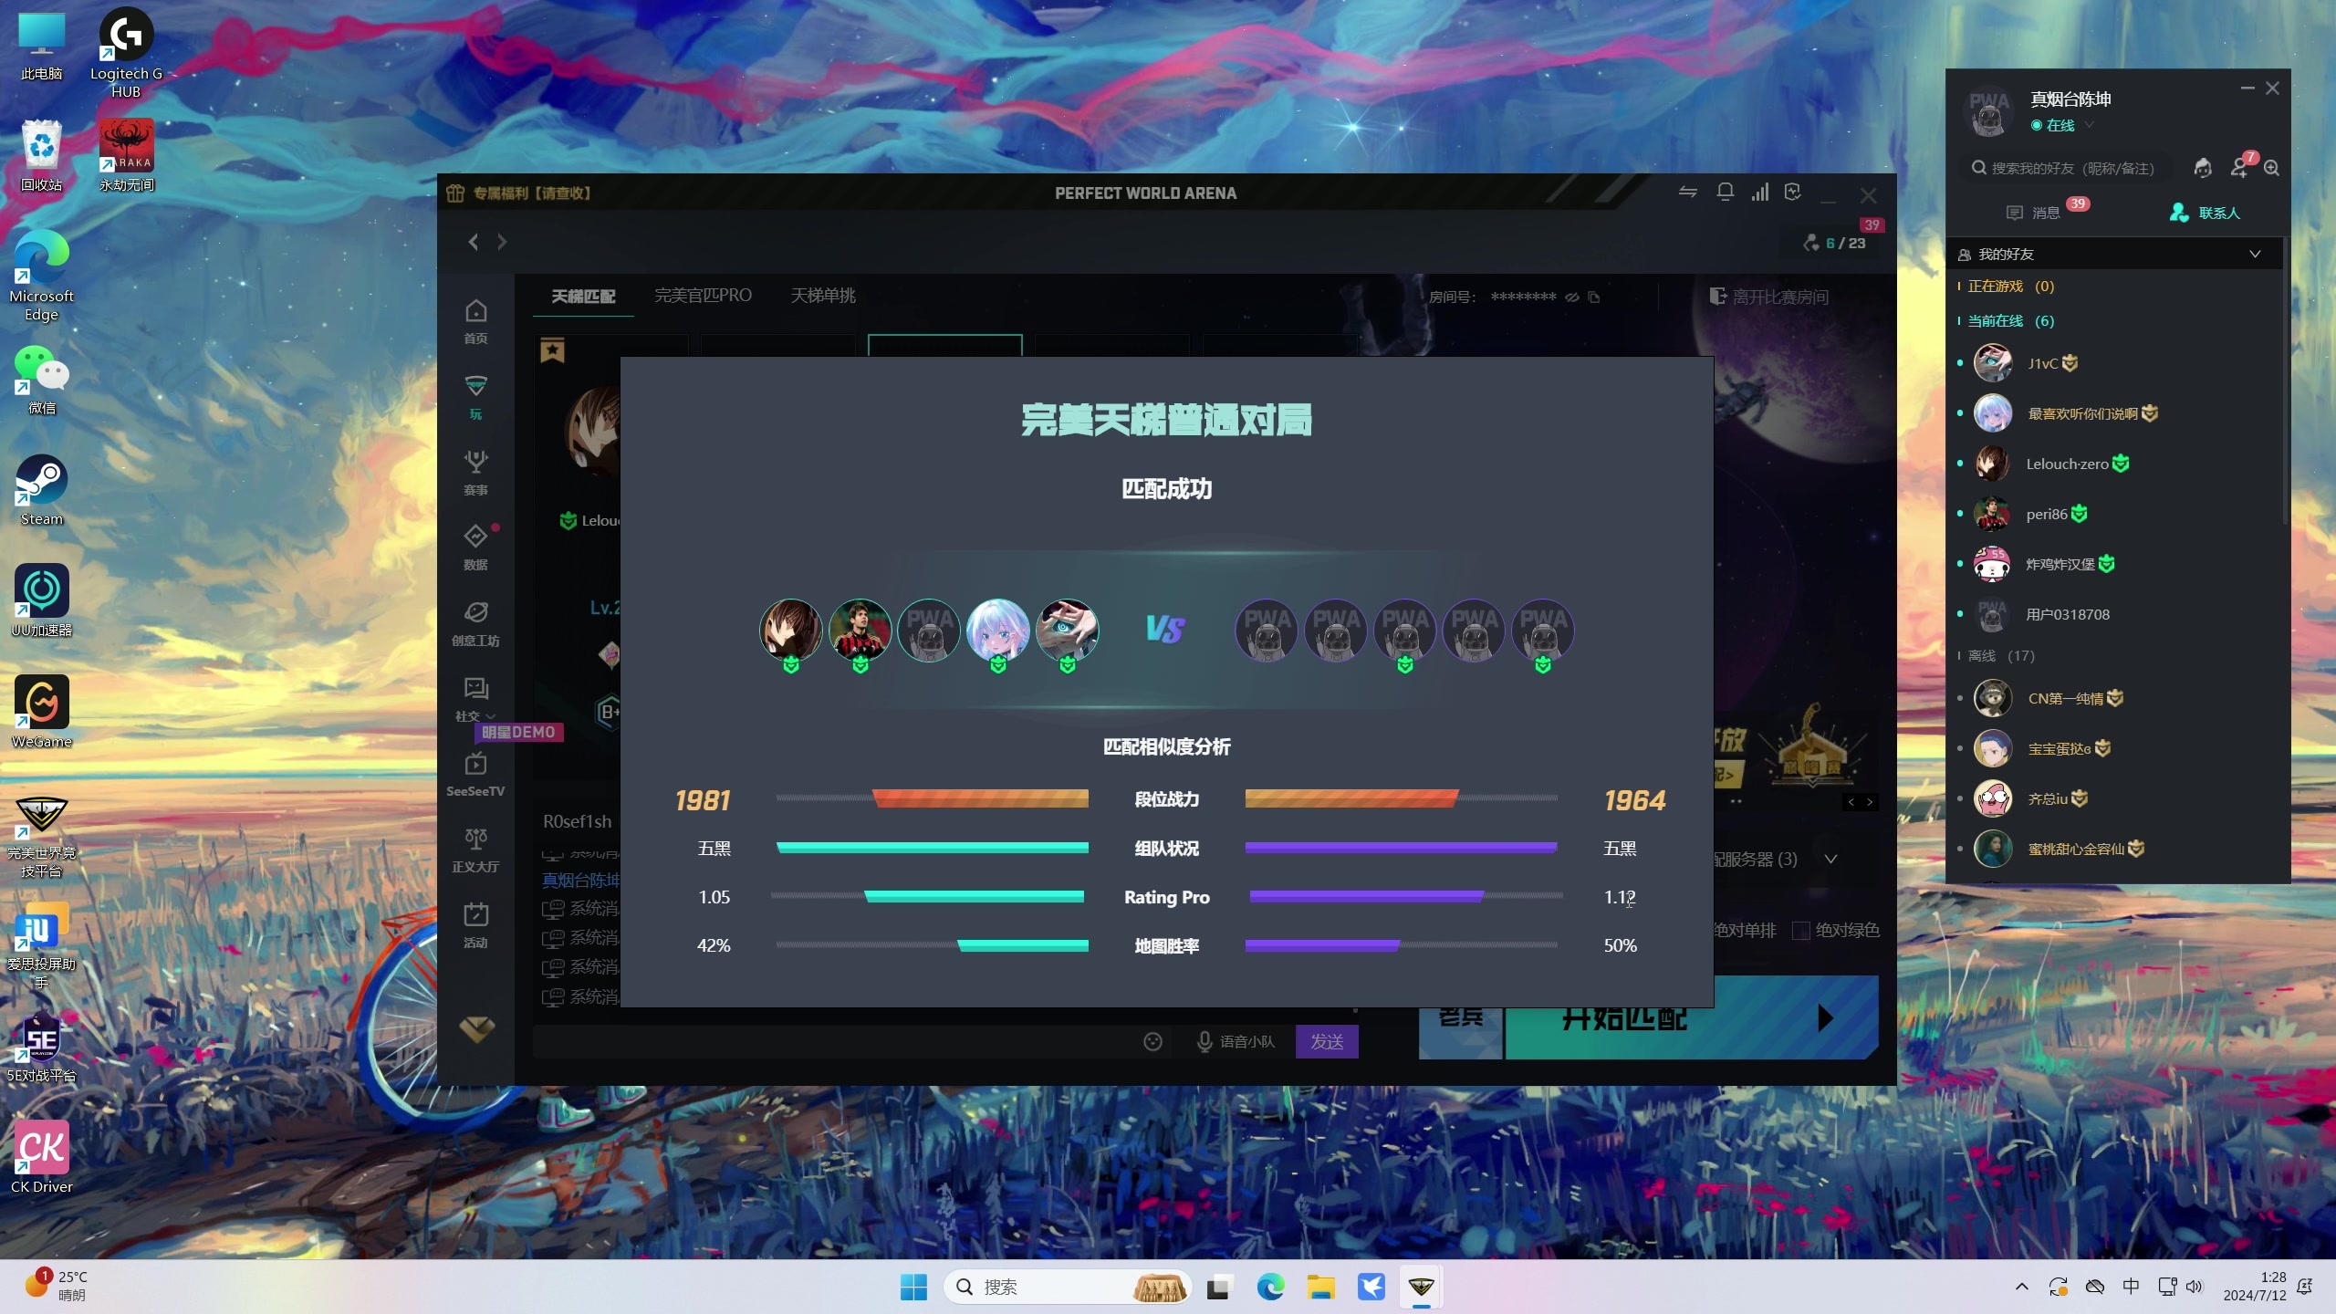The height and width of the screenshot is (1314, 2336).
Task: Open the arena app on Windows taskbar
Action: pyautogui.click(x=1421, y=1288)
